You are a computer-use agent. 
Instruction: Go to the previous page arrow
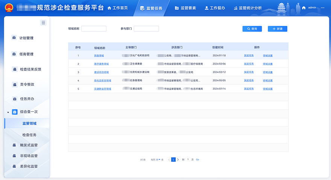(x=169, y=160)
